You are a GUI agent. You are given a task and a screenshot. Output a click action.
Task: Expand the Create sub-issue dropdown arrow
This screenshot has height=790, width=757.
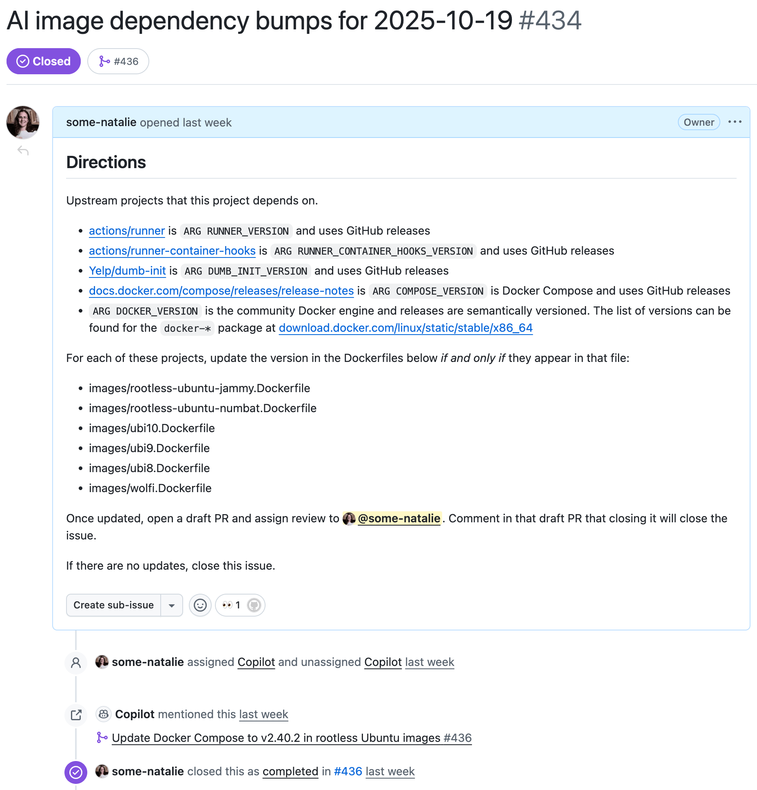tap(172, 605)
